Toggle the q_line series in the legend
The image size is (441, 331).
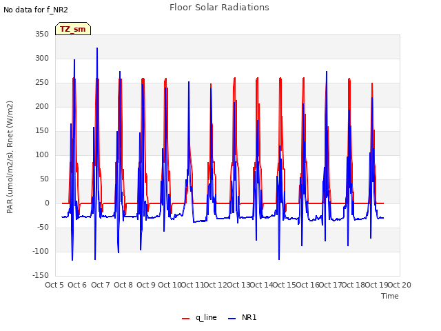coord(199,317)
